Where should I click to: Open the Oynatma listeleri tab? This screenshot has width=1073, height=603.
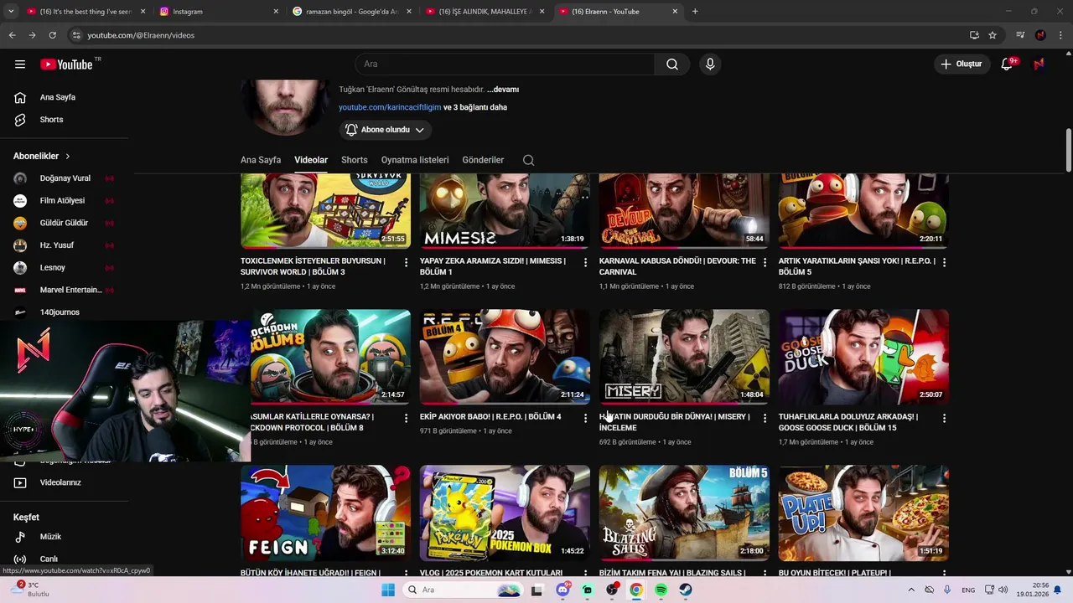coord(415,160)
